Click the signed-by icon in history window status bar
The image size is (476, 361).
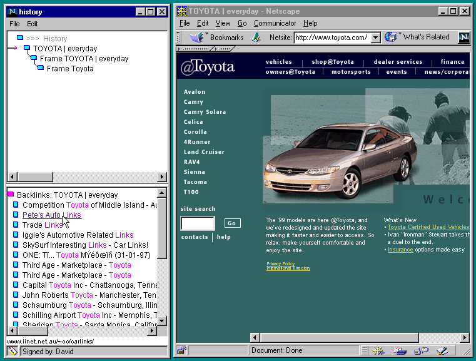point(13,351)
